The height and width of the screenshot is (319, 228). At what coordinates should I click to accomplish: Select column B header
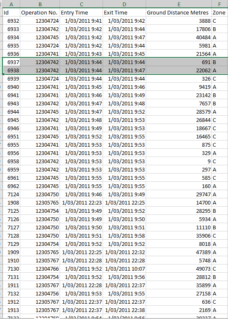(x=40, y=4)
